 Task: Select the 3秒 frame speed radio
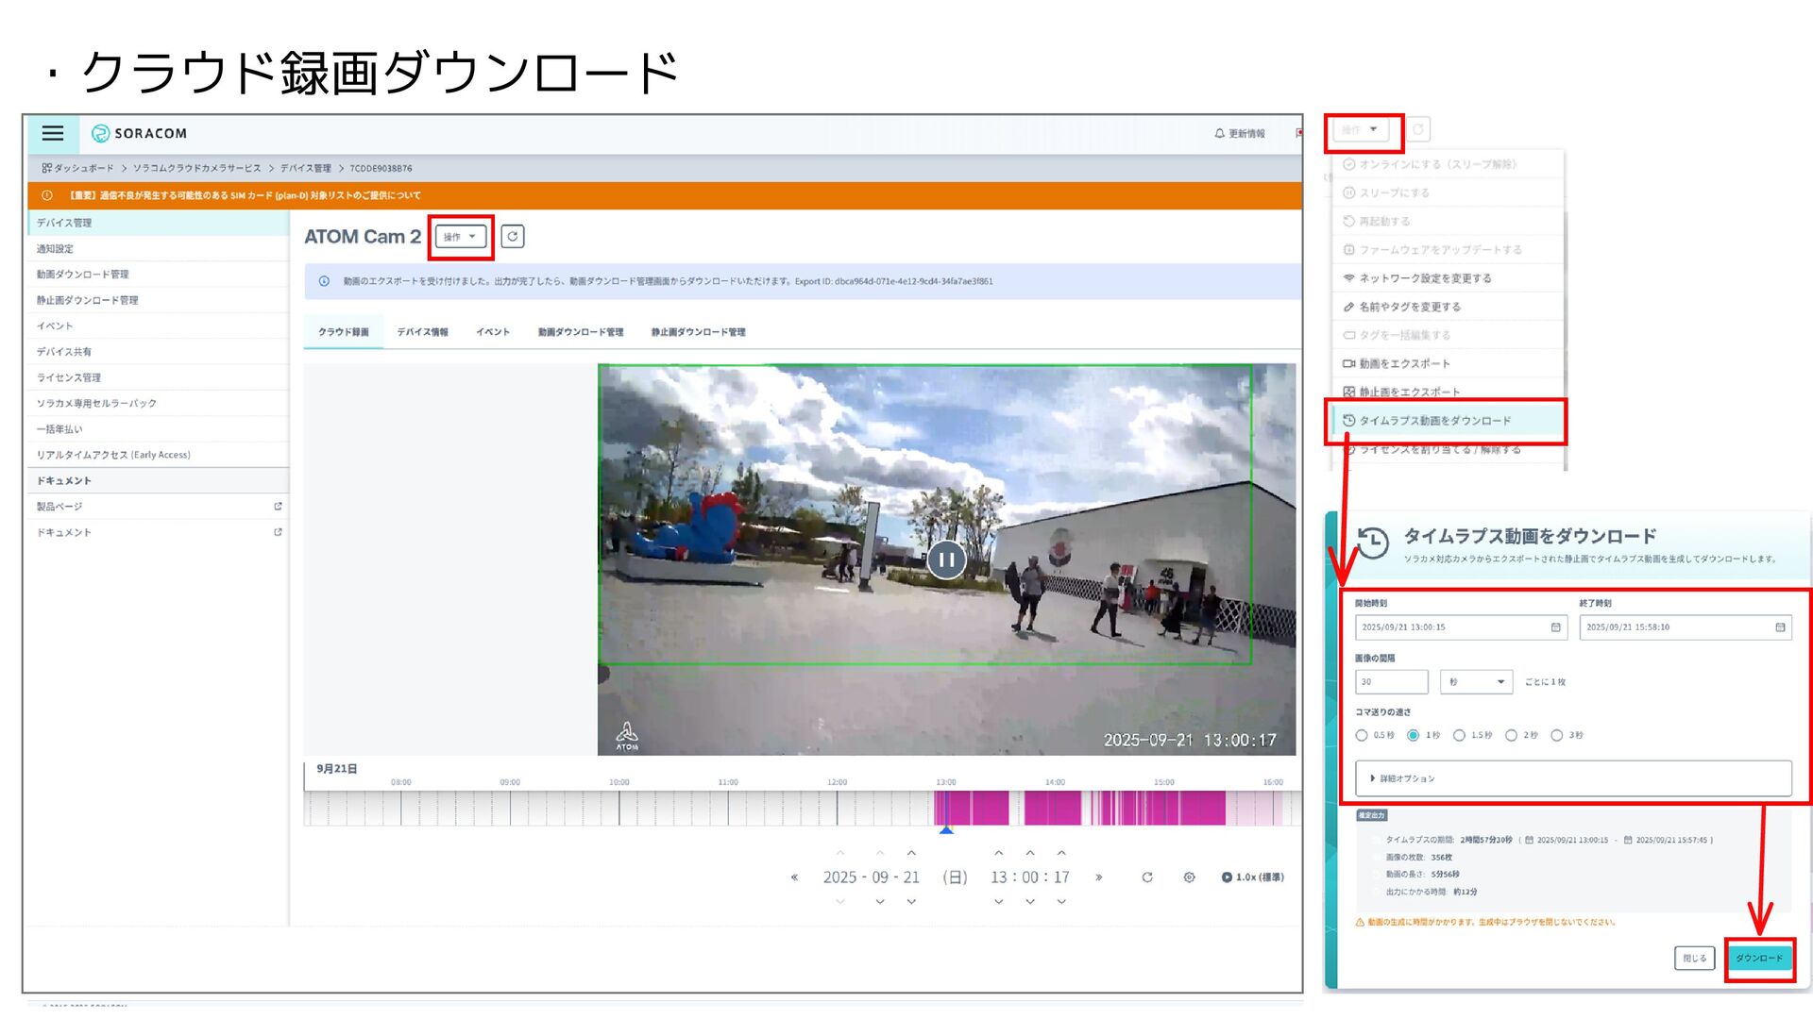click(x=1556, y=735)
